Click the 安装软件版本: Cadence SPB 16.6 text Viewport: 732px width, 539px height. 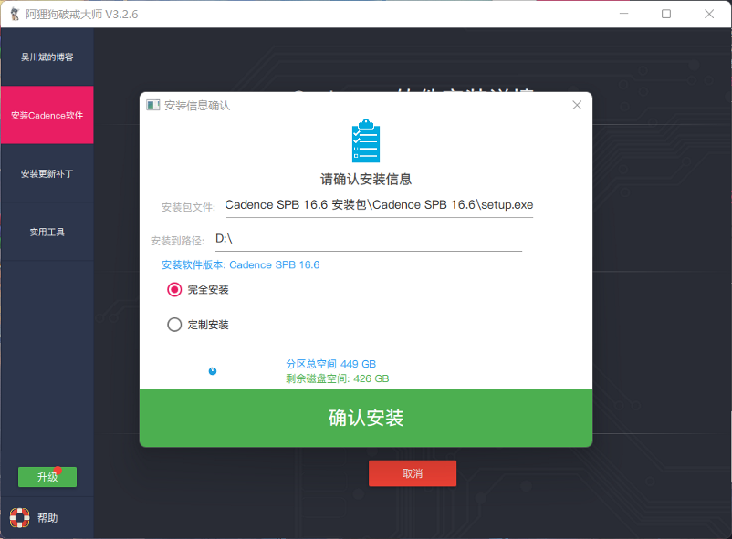click(240, 264)
